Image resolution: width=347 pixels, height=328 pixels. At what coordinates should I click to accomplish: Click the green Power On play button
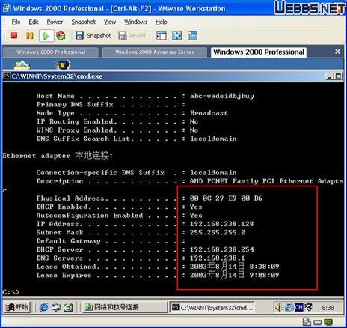(x=46, y=36)
